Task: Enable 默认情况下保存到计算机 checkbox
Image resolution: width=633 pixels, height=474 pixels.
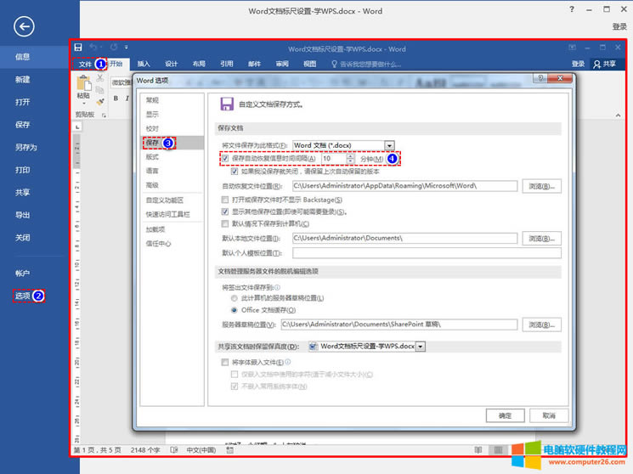Action: [x=225, y=223]
